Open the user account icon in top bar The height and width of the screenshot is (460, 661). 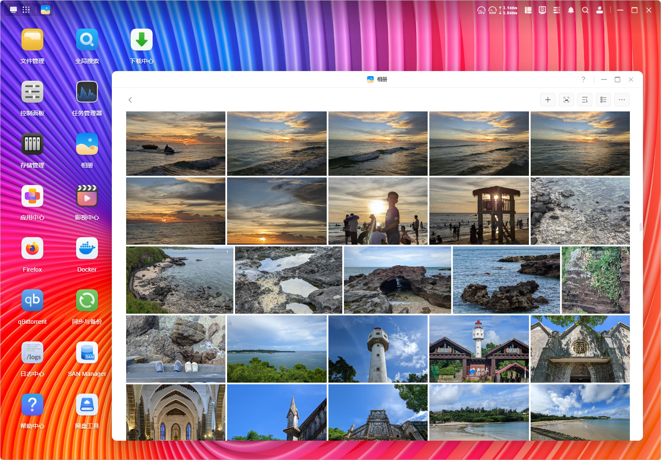600,10
